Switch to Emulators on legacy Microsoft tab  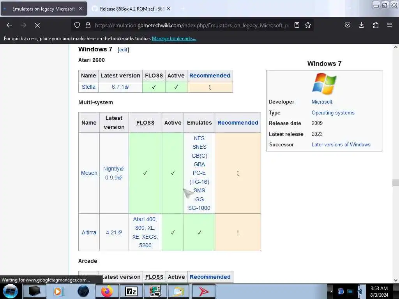(44, 9)
